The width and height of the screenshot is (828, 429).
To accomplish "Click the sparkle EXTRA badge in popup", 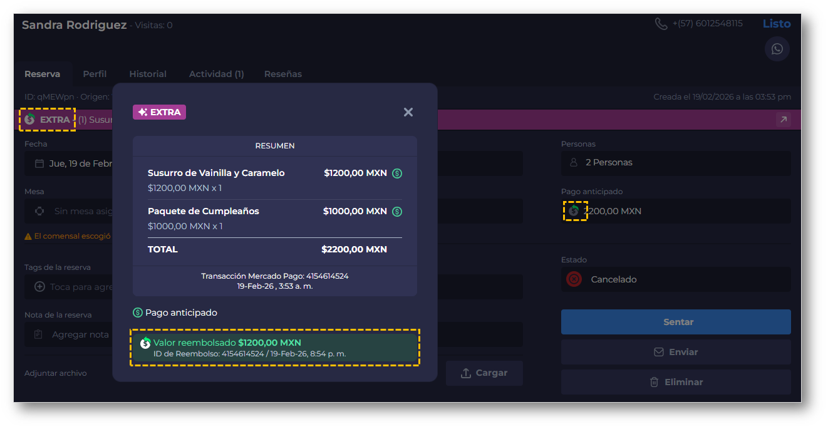I will (159, 112).
